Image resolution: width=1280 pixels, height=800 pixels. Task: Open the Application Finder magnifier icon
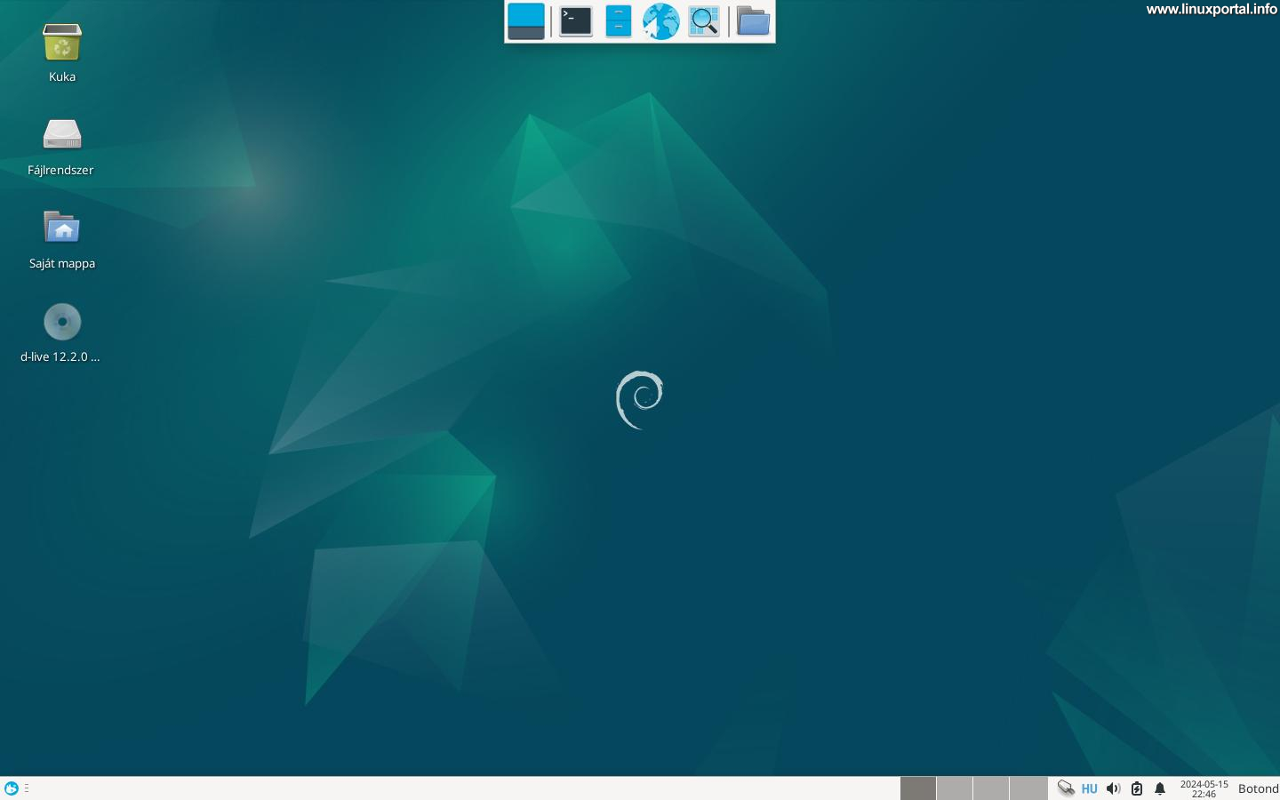704,21
